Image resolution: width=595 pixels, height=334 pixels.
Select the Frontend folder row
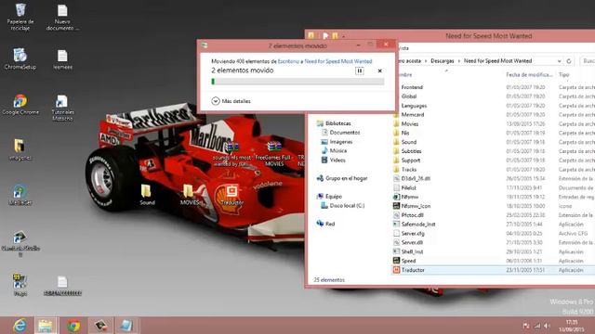click(x=494, y=87)
